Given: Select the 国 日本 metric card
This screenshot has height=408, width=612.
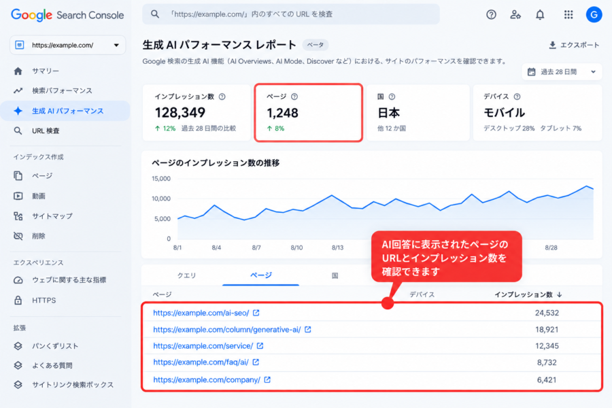Looking at the screenshot, I should click(418, 112).
